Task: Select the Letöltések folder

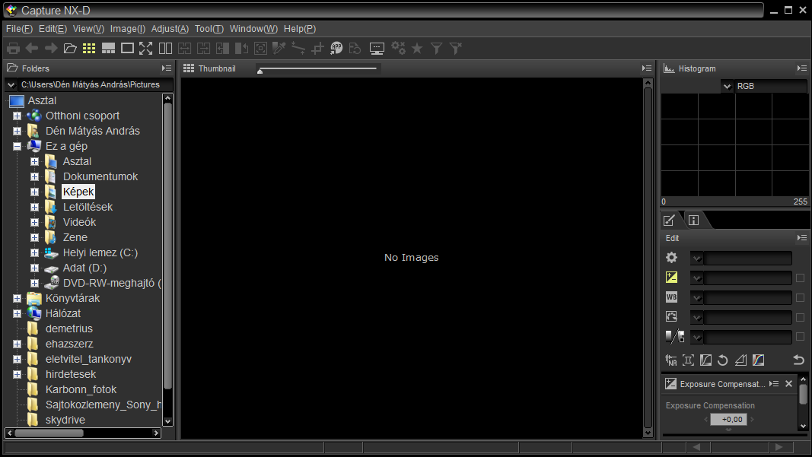Action: click(x=88, y=207)
